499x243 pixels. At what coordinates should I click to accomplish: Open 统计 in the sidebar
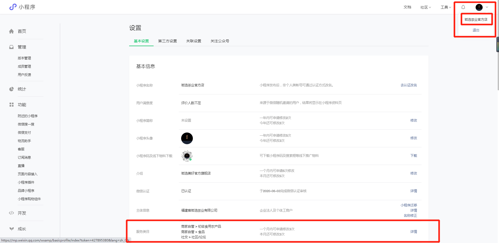[x=22, y=89]
